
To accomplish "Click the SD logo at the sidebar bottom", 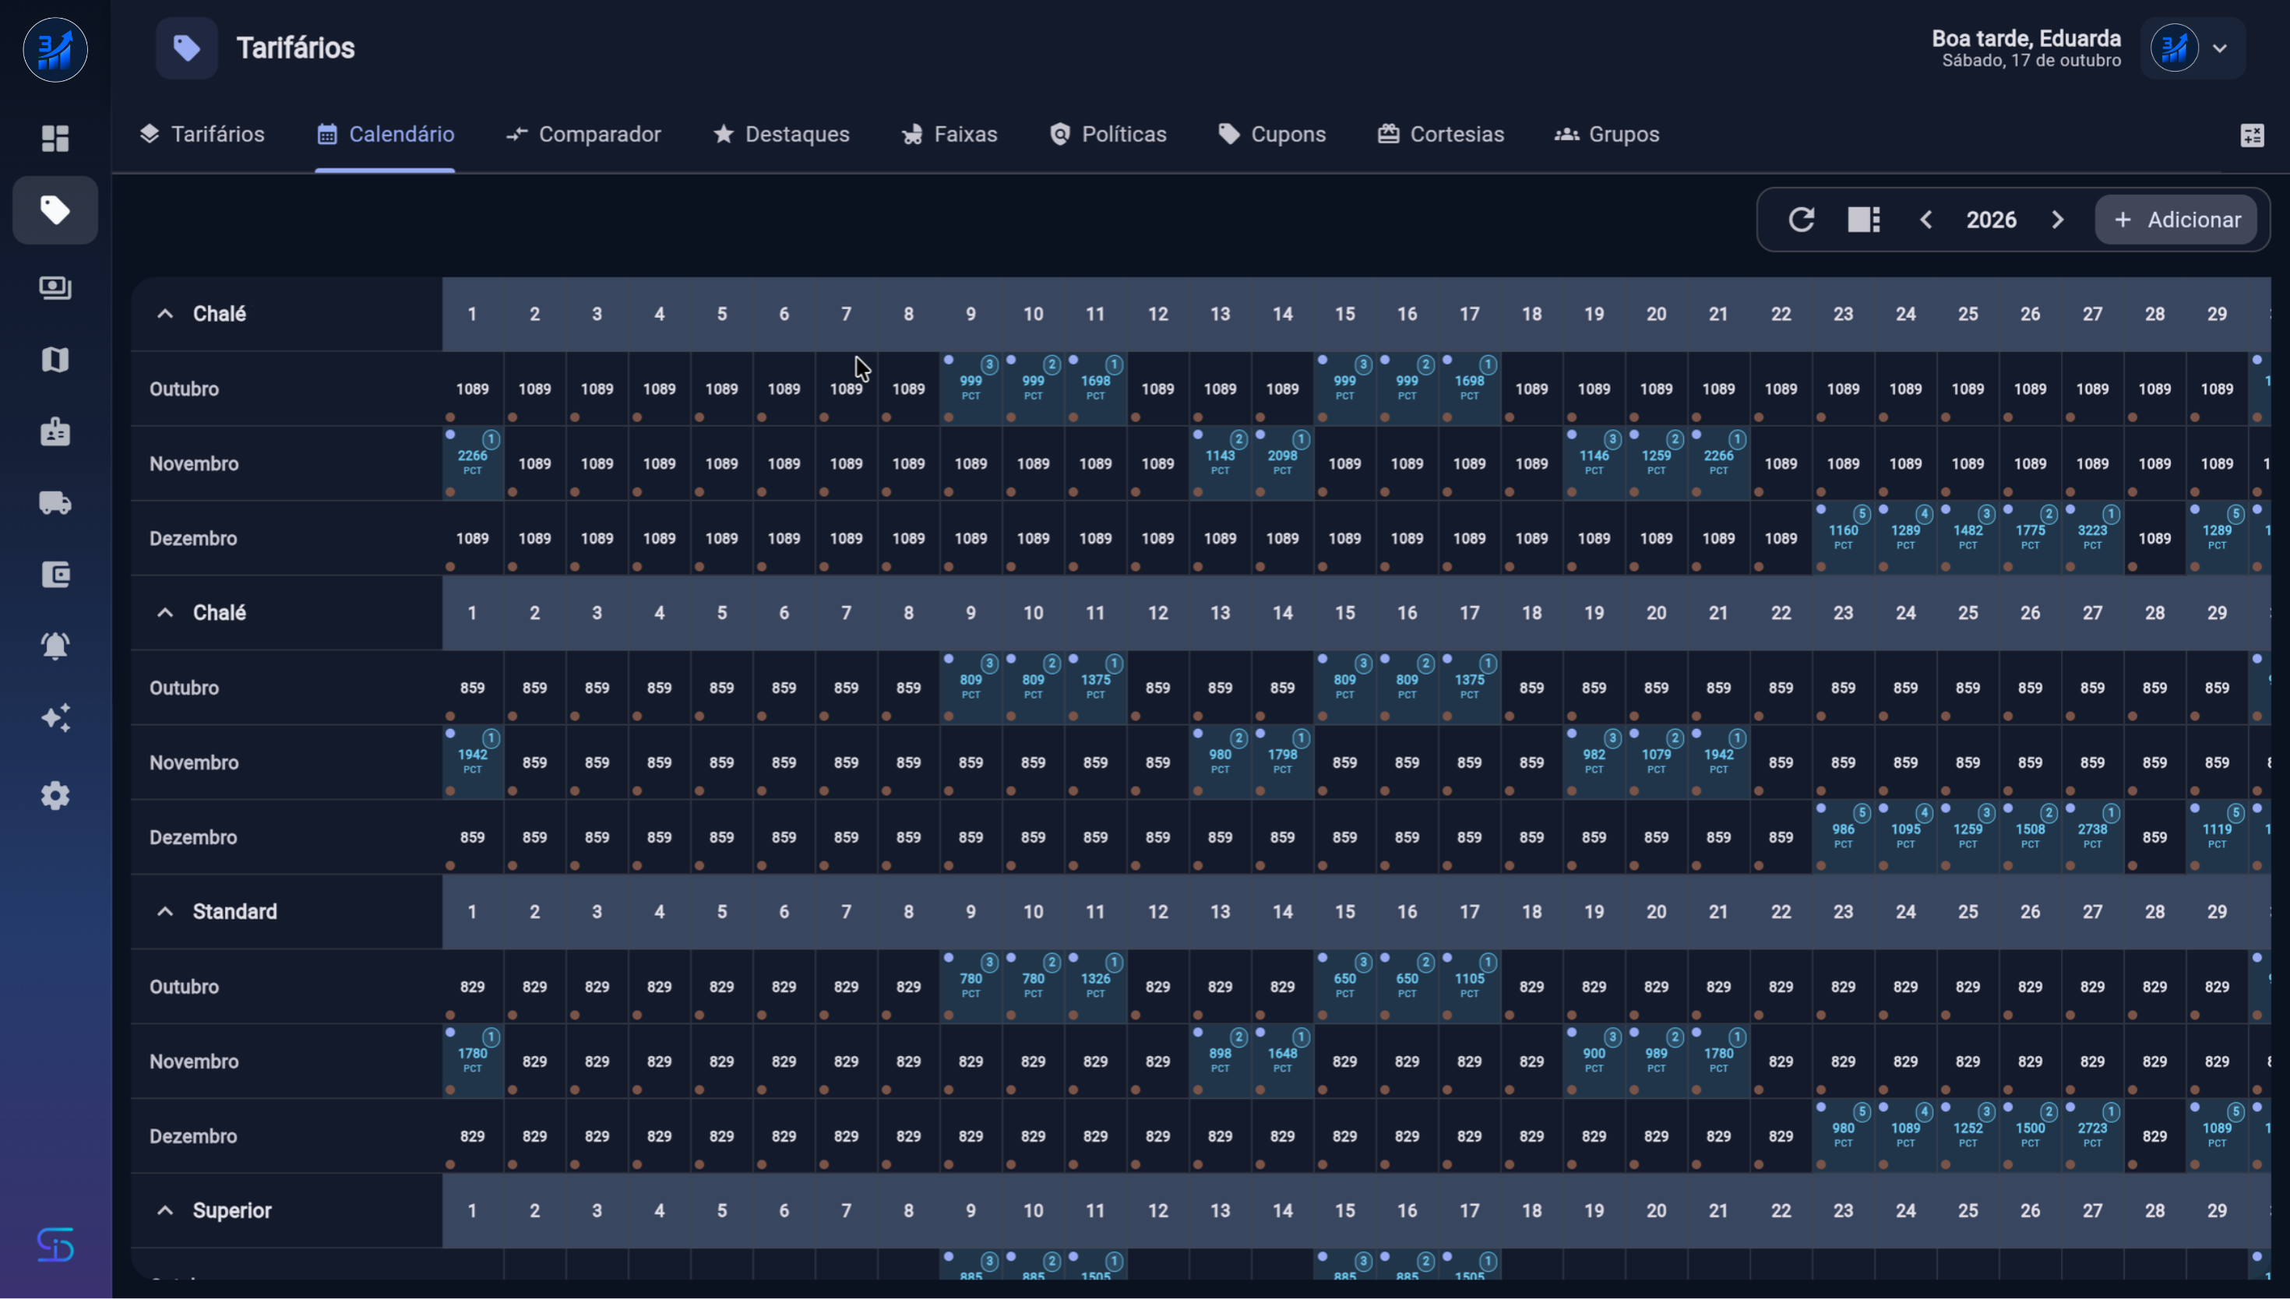I will pyautogui.click(x=55, y=1244).
